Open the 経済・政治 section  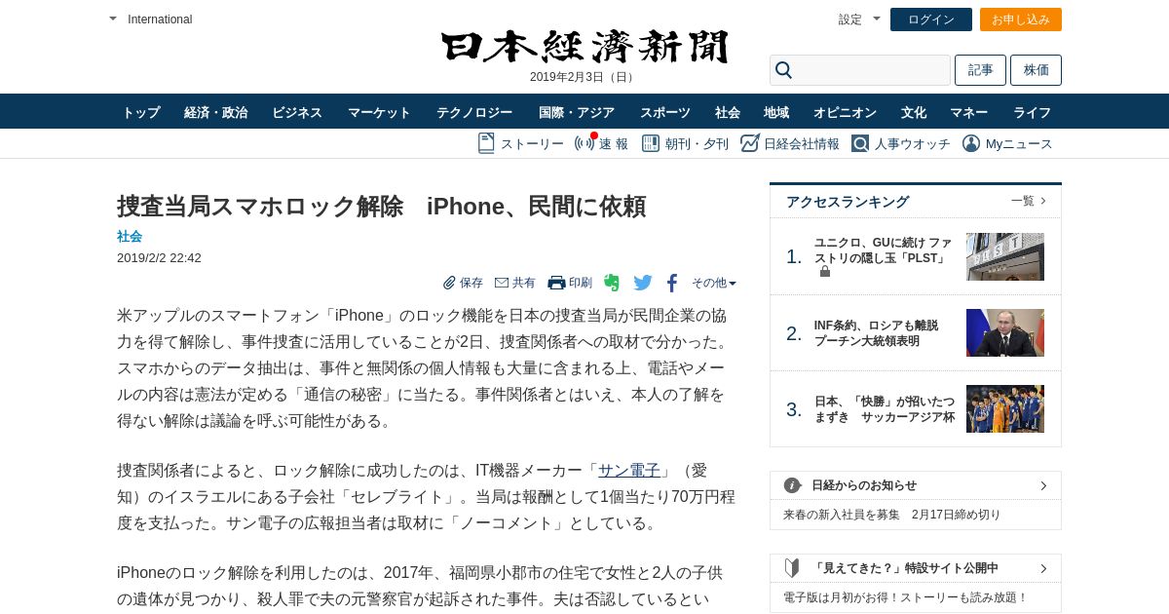216,112
